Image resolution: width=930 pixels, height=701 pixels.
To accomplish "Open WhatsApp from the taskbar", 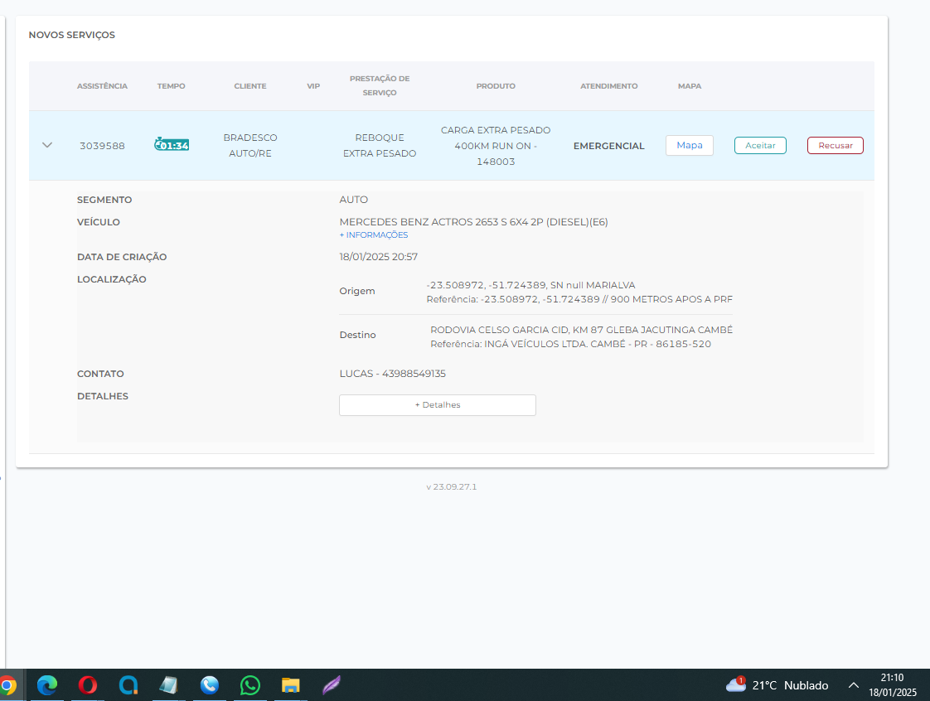I will click(249, 685).
